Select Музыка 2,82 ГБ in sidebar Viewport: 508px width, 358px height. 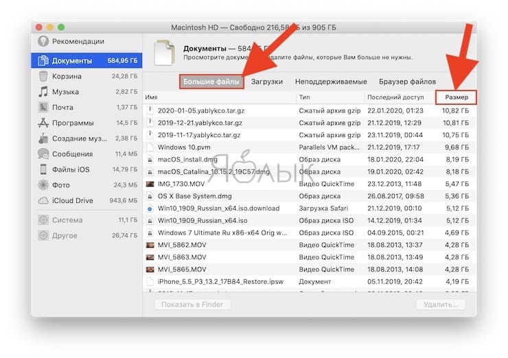[86, 92]
